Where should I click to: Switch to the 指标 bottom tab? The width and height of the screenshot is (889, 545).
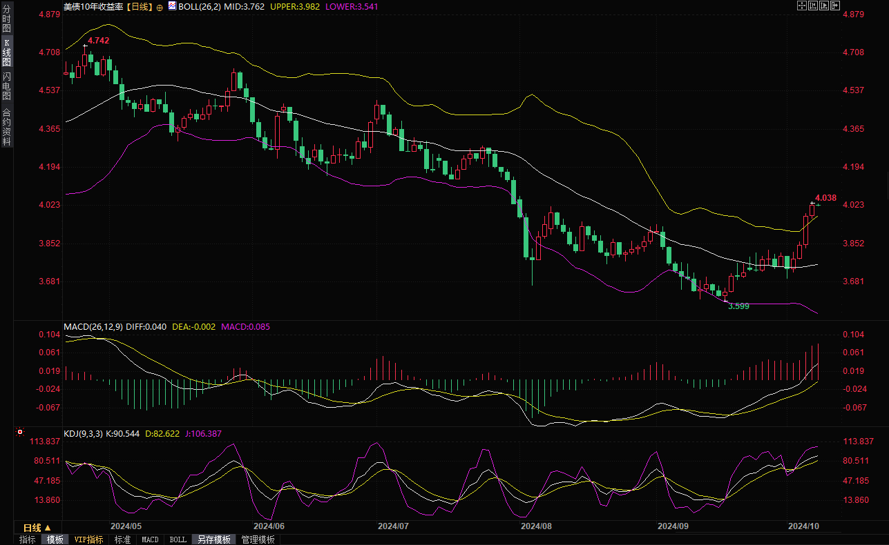pos(28,539)
